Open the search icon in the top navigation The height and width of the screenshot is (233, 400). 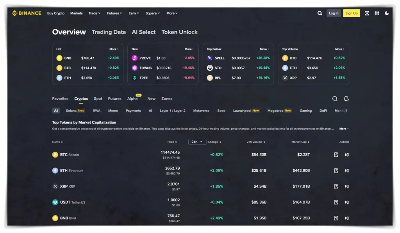pyautogui.click(x=320, y=13)
